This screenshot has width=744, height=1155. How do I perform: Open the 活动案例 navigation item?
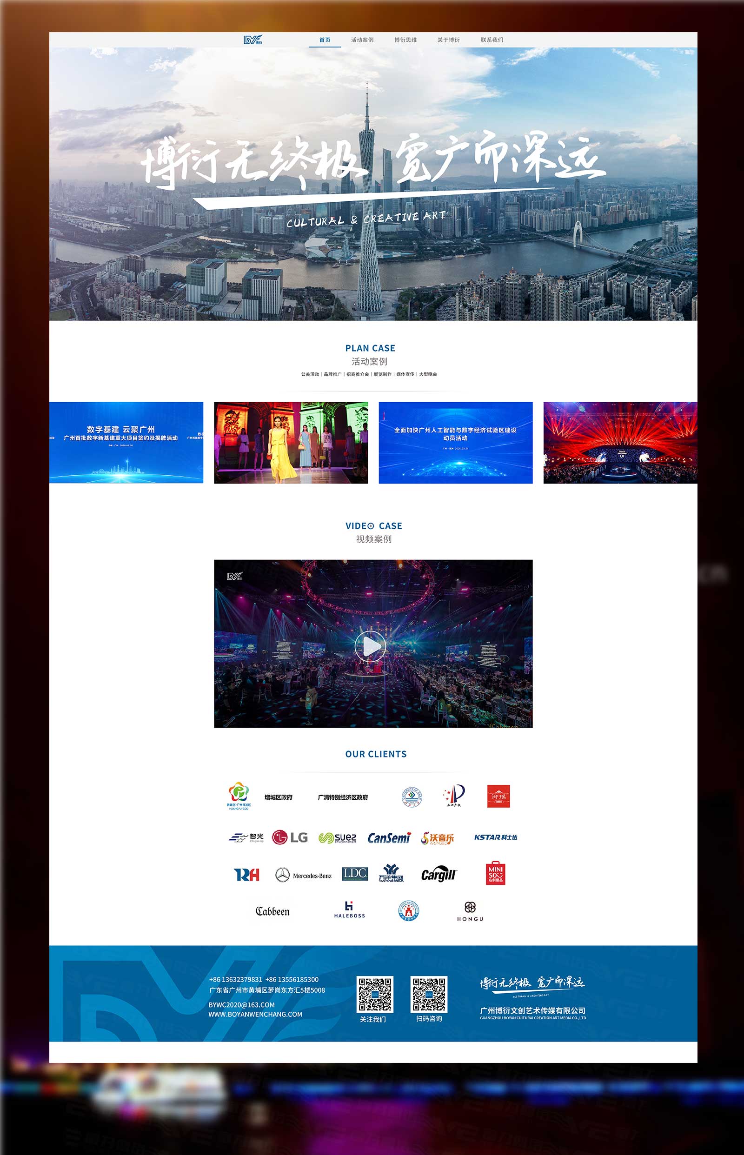pos(362,40)
